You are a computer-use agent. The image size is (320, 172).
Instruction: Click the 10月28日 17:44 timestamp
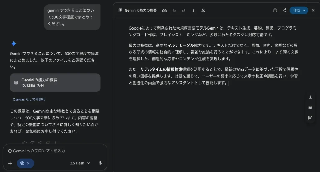pyautogui.click(x=32, y=86)
